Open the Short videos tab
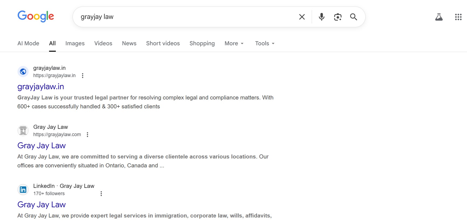Viewport: 467px width, 221px height. tap(163, 43)
